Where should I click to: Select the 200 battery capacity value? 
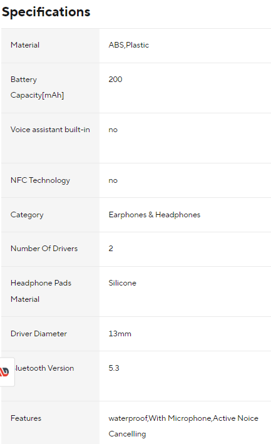pyautogui.click(x=115, y=80)
